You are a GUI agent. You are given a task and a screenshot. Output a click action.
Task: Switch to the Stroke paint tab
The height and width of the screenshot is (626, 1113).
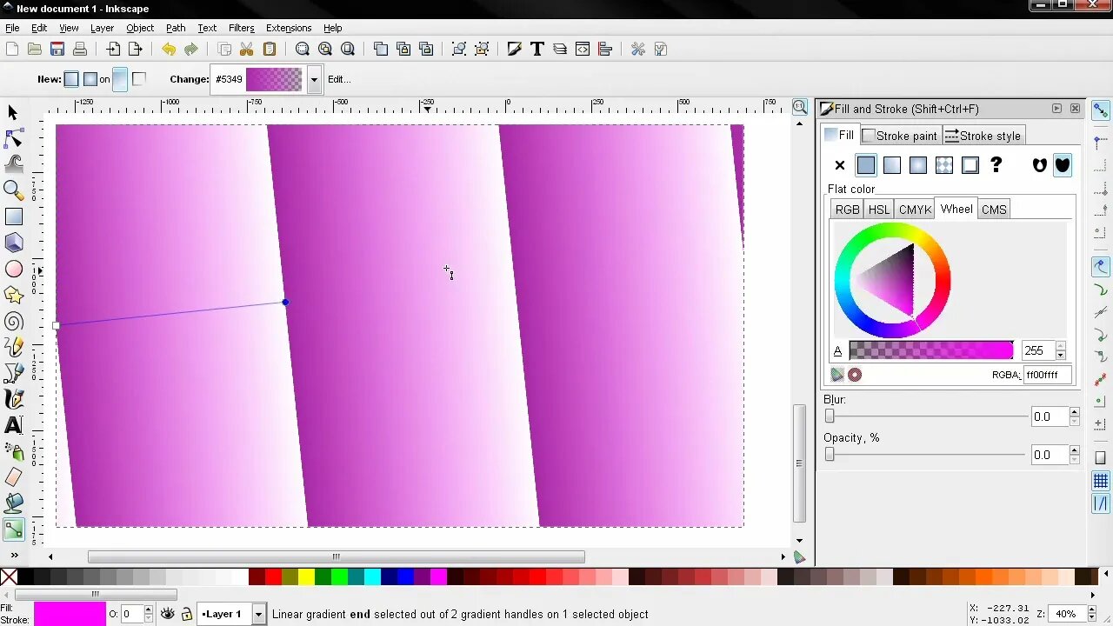pos(899,136)
